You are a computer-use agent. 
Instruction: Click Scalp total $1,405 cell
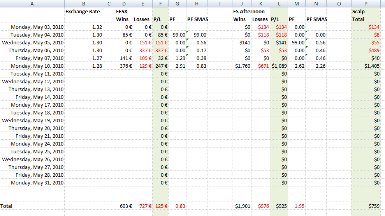pos(366,66)
